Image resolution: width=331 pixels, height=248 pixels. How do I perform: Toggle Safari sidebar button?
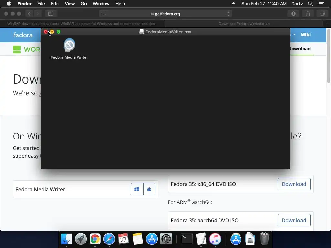[51, 14]
